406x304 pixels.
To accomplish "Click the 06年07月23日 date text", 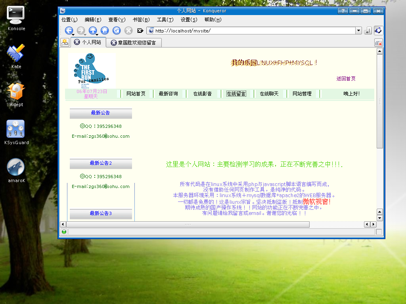I will (92, 91).
